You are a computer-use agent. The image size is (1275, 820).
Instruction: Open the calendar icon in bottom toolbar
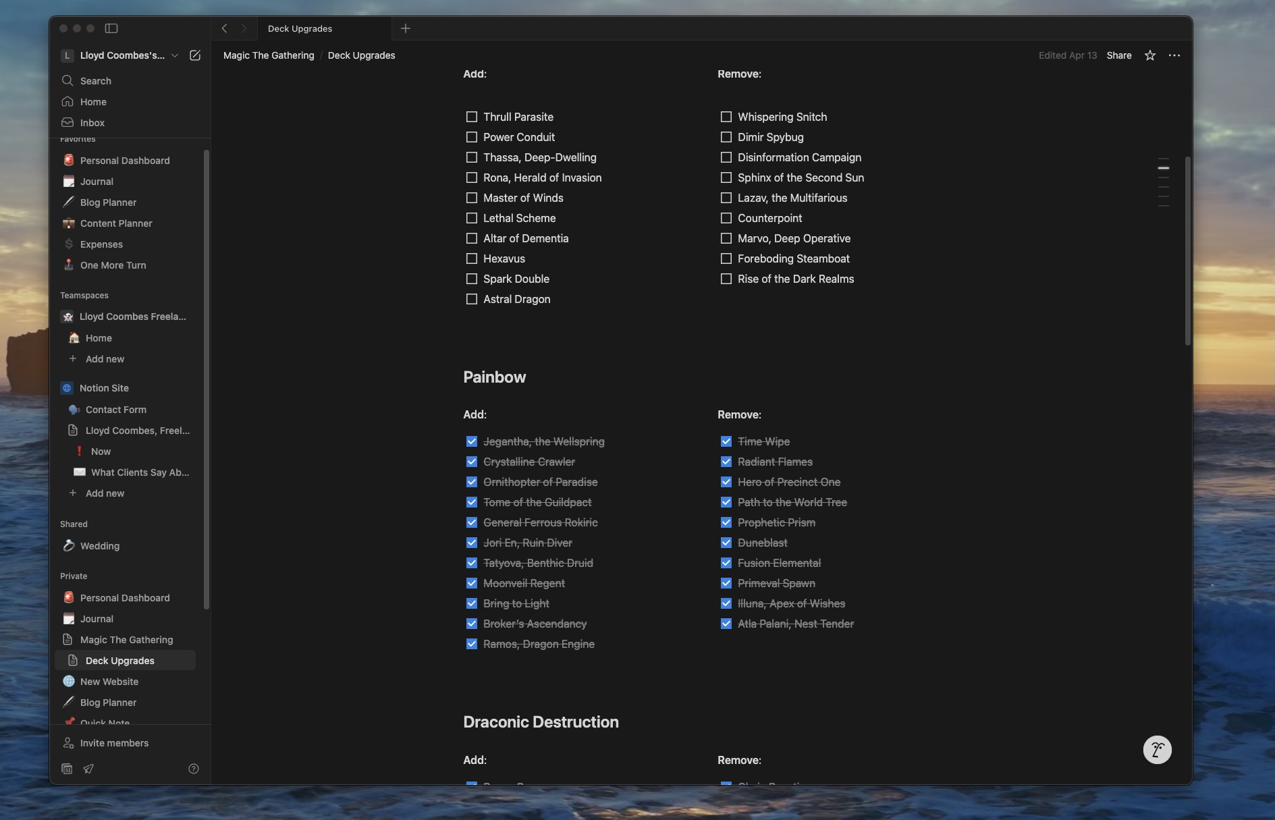[x=67, y=769]
